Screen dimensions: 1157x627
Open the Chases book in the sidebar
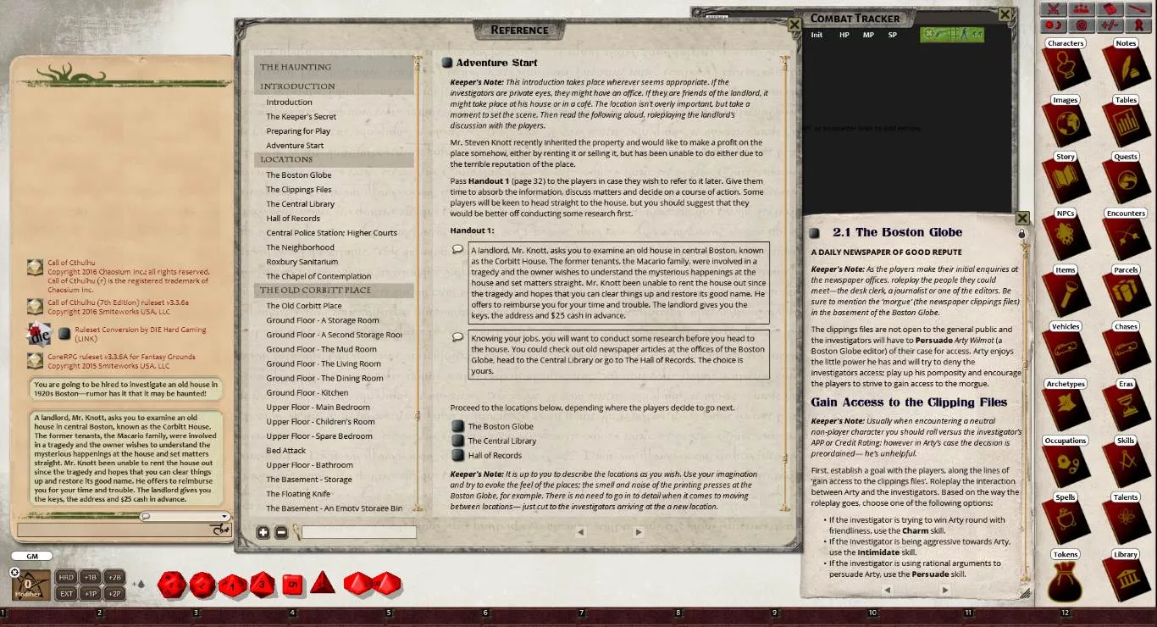pos(1126,349)
